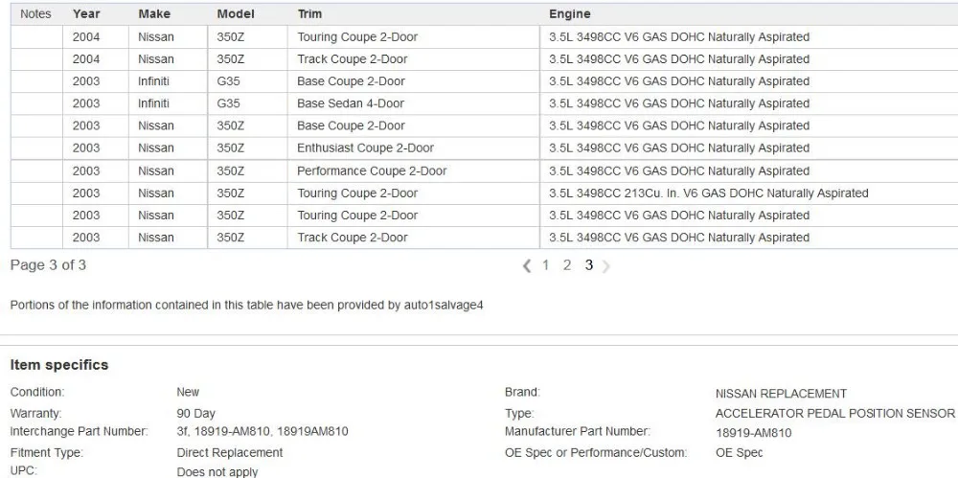Viewport: 958px width, 478px height.
Task: Select the 2003 350Z Enthusiast Coupe row
Action: (x=484, y=148)
